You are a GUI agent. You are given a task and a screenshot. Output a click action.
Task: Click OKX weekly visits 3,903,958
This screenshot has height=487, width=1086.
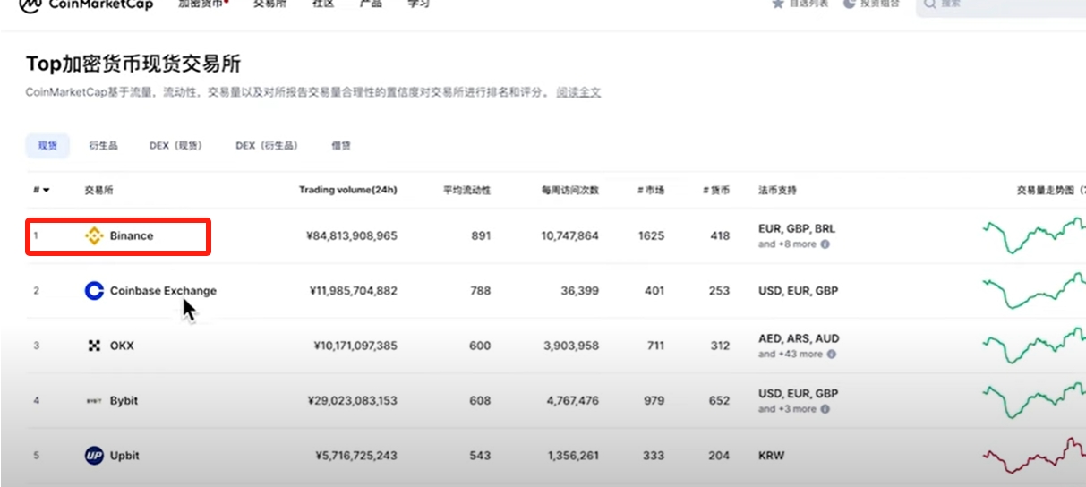571,346
